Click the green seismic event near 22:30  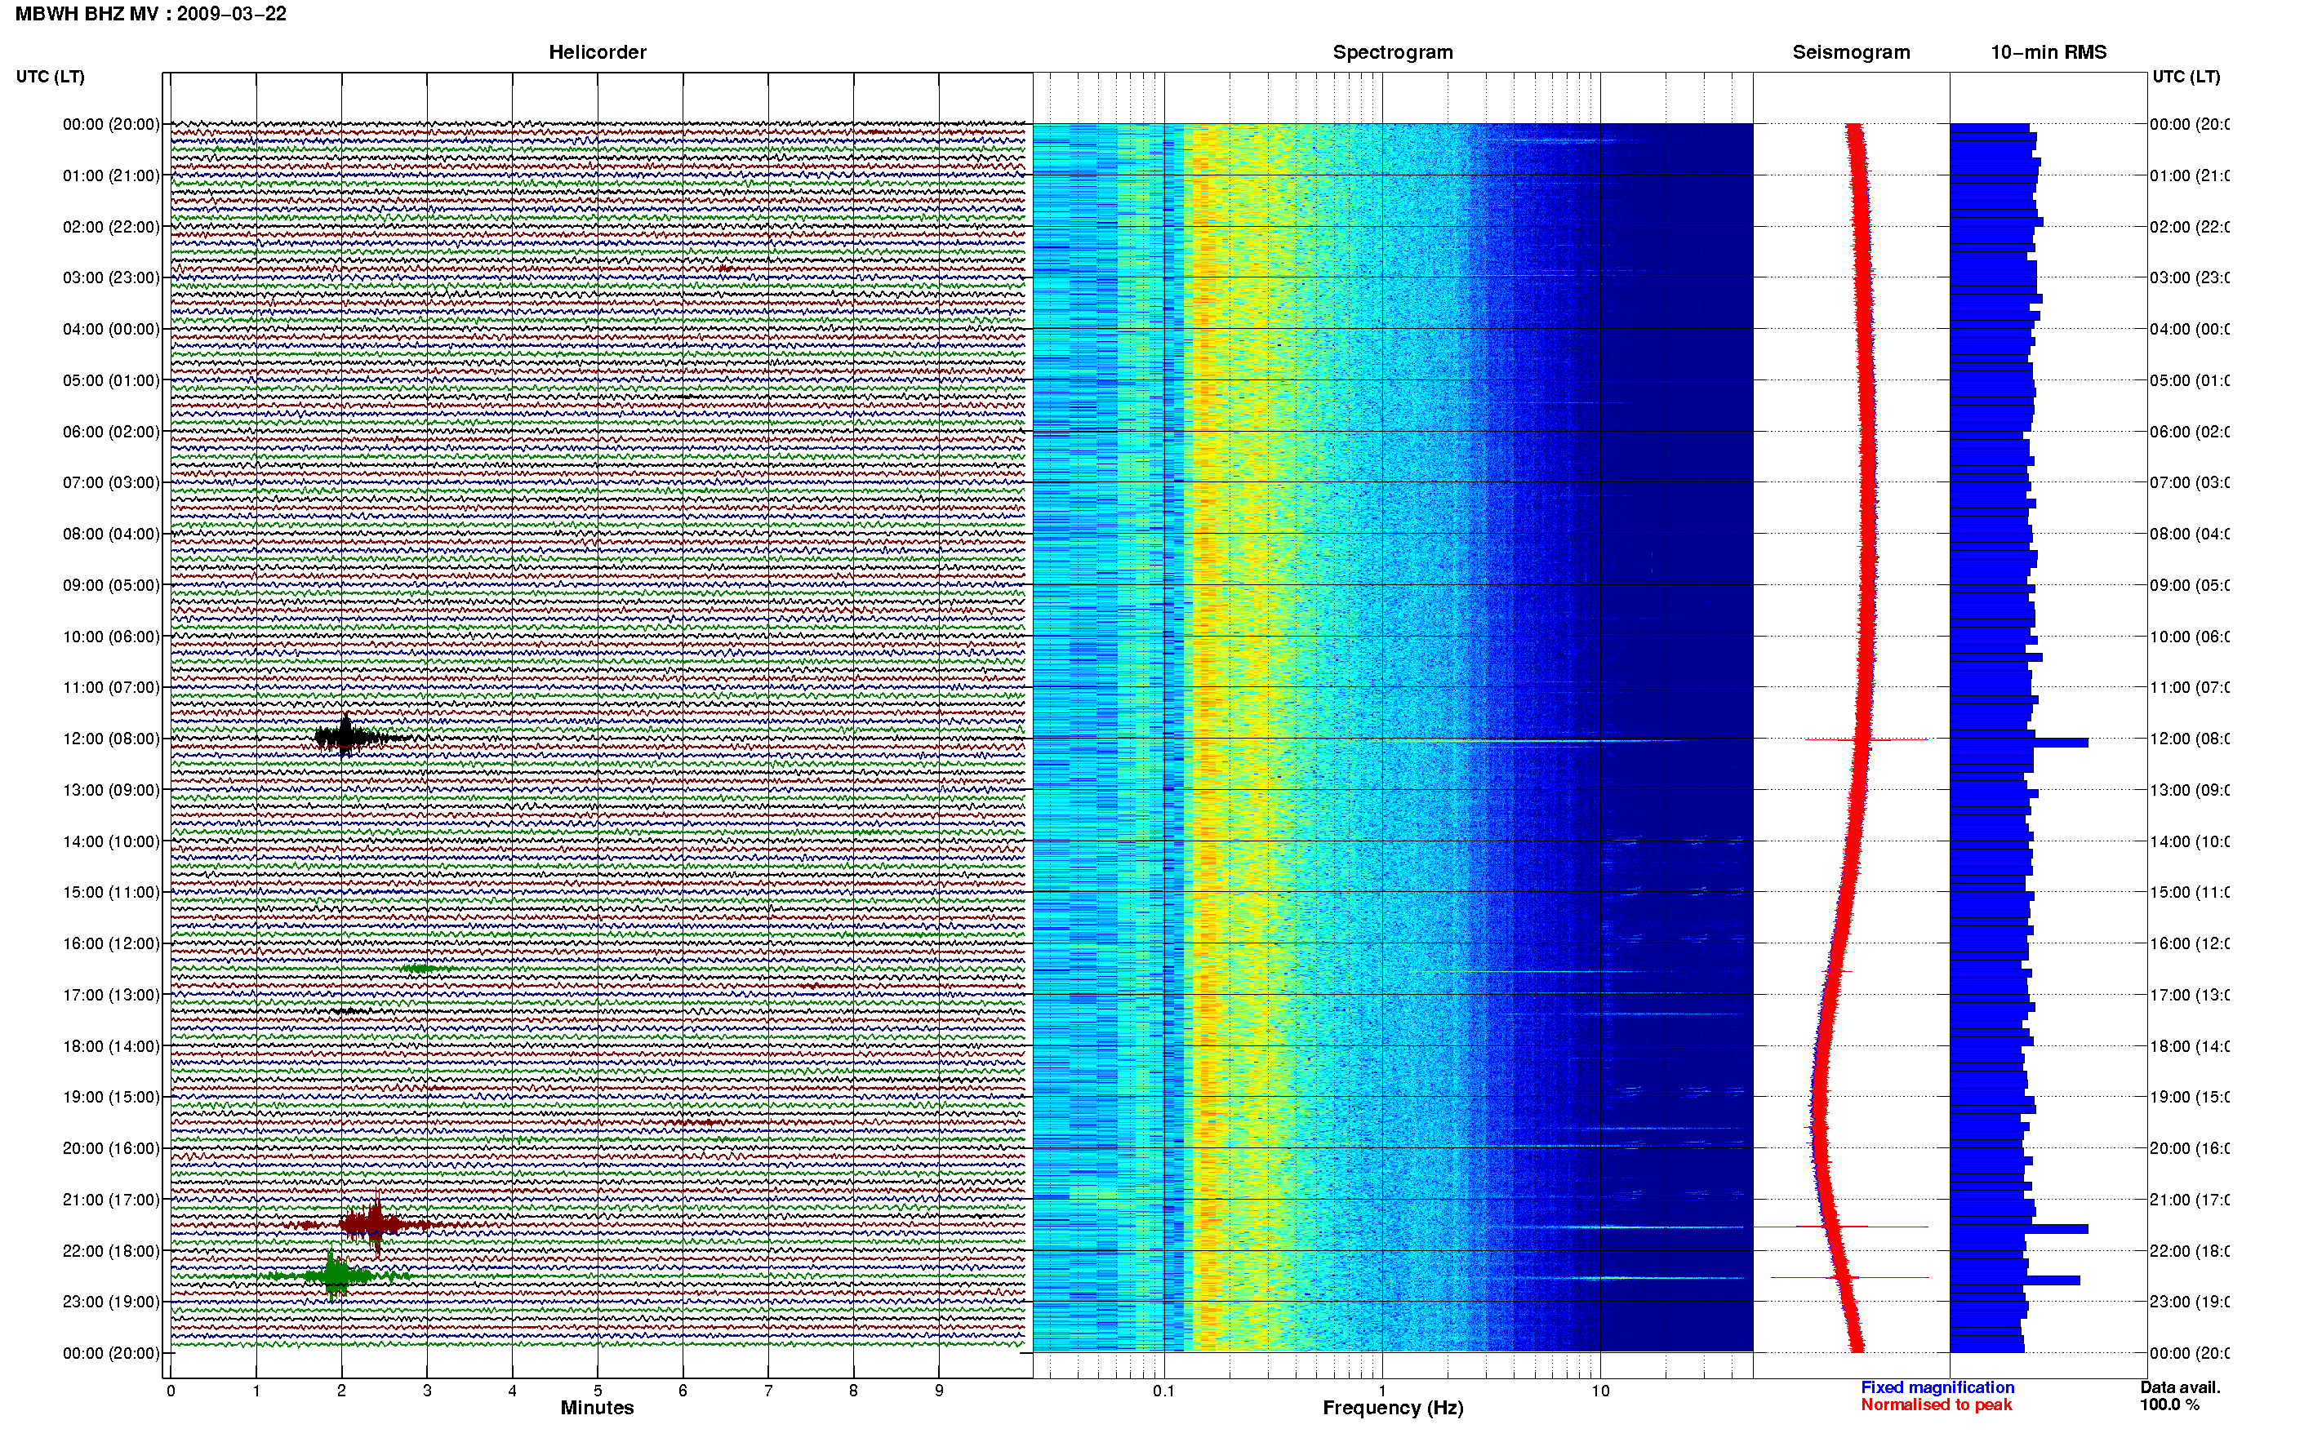point(335,1276)
